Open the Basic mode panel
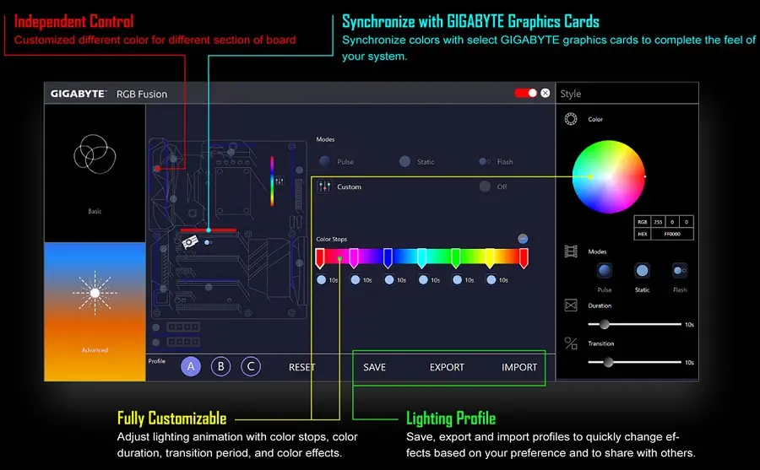This screenshot has height=470, width=760. point(95,174)
